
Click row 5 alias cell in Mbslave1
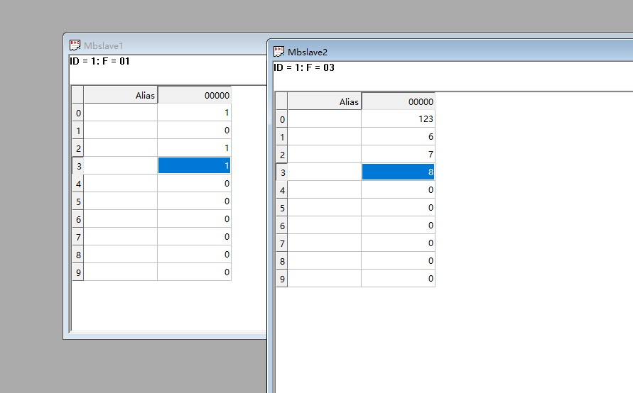[x=120, y=201]
